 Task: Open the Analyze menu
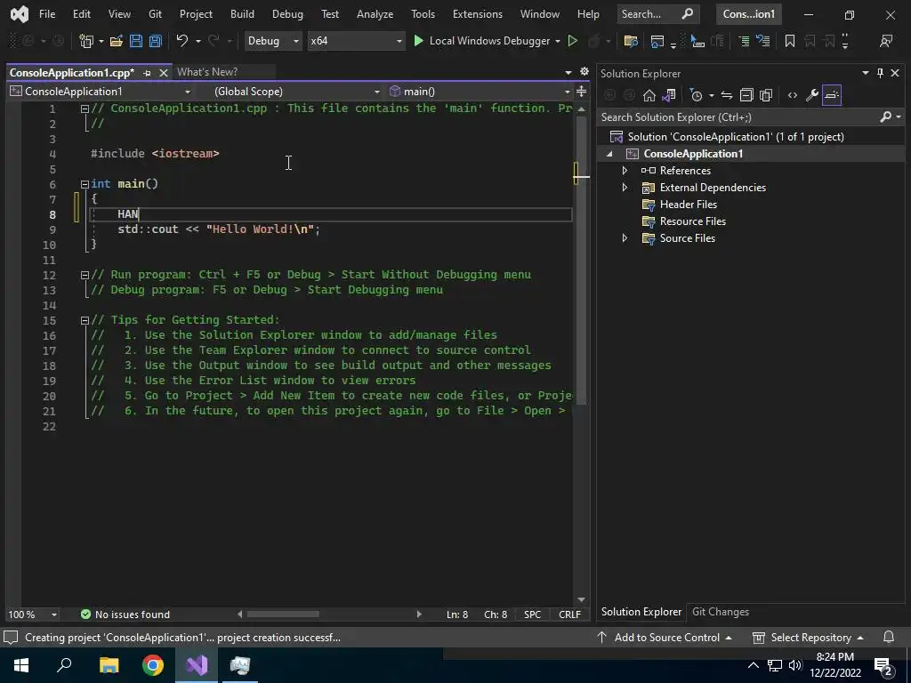(375, 14)
